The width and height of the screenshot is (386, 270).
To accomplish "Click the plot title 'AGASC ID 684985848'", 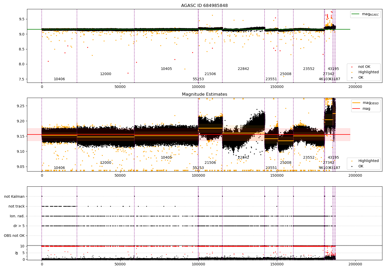I will coord(205,6).
